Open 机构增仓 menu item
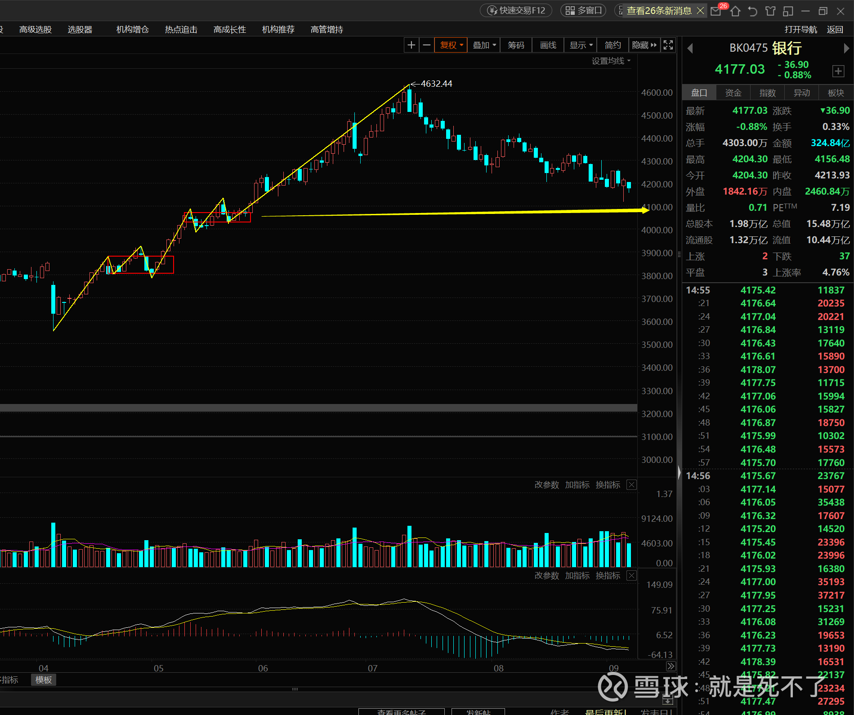 [x=133, y=29]
